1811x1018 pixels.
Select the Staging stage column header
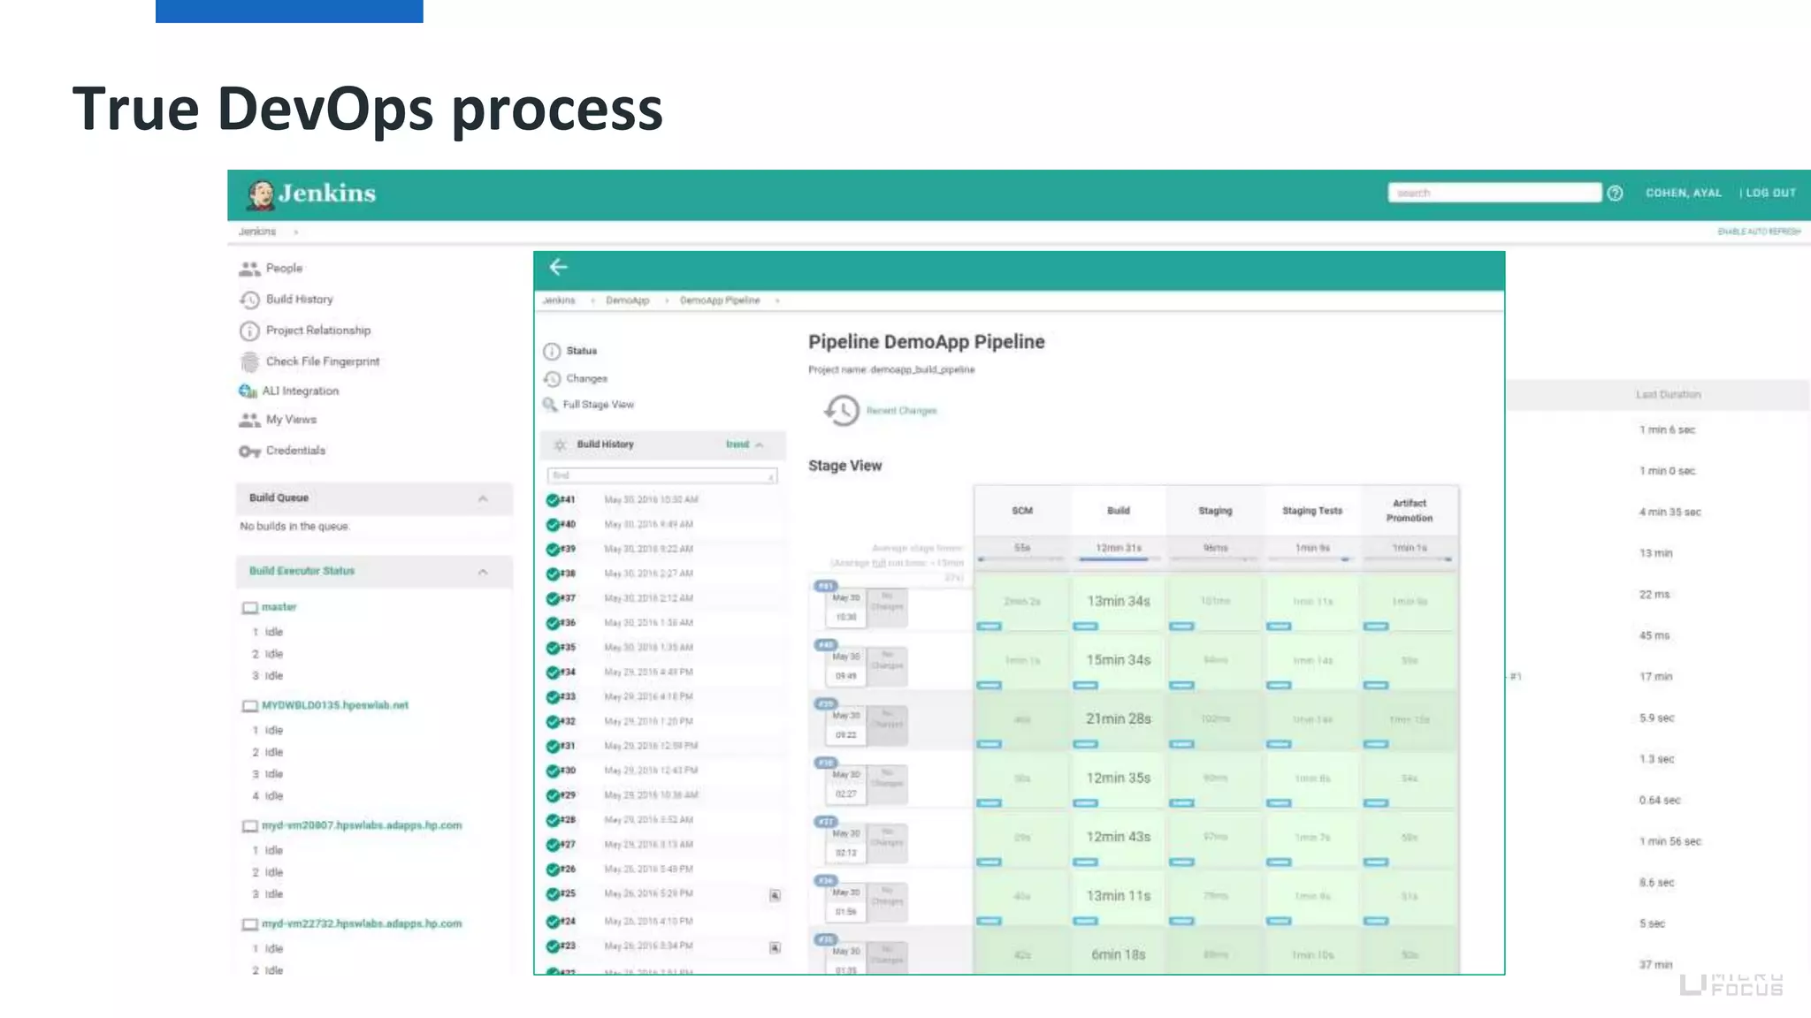(x=1215, y=511)
